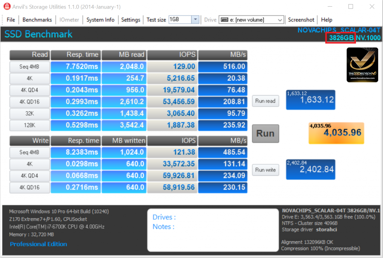
Task: Open System Info
Action: tap(100, 20)
